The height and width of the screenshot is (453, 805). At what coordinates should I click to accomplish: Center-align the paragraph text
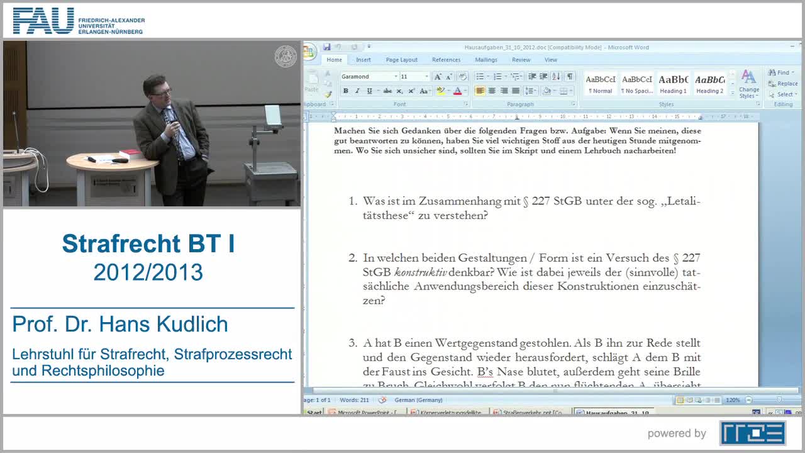pyautogui.click(x=492, y=91)
